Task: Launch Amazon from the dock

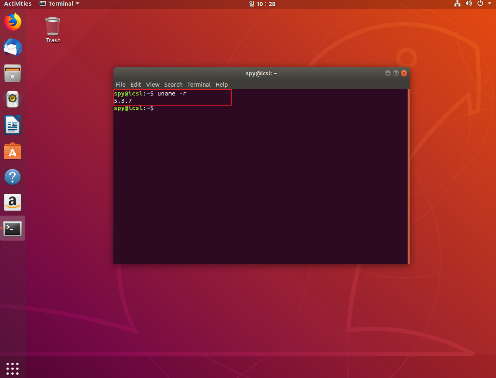Action: point(13,202)
